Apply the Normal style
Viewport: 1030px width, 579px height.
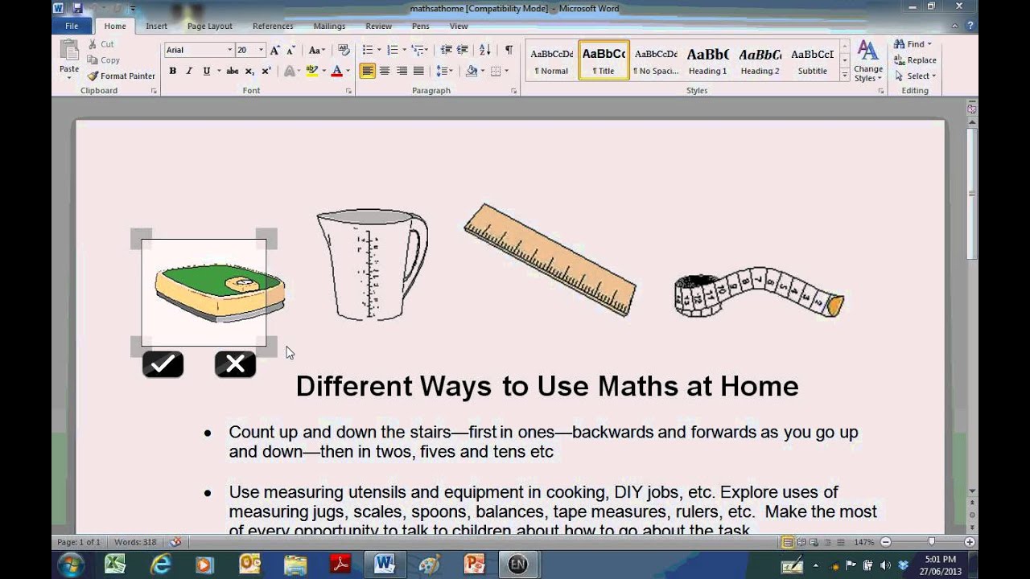pos(551,60)
